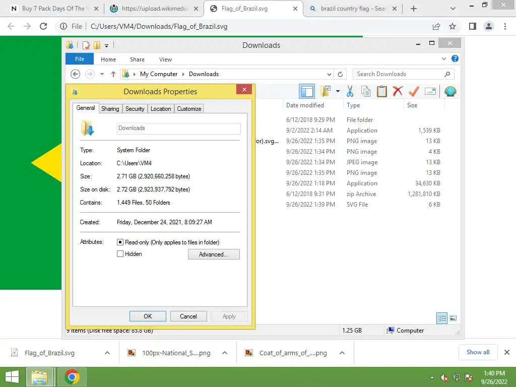Image resolution: width=516 pixels, height=387 pixels.
Task: Click My Computer in address breadcrumb
Action: [x=159, y=74]
